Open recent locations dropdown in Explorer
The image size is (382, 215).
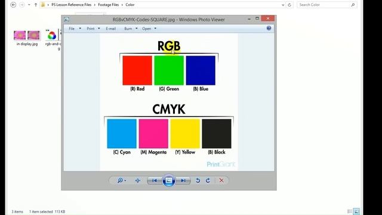29,5
